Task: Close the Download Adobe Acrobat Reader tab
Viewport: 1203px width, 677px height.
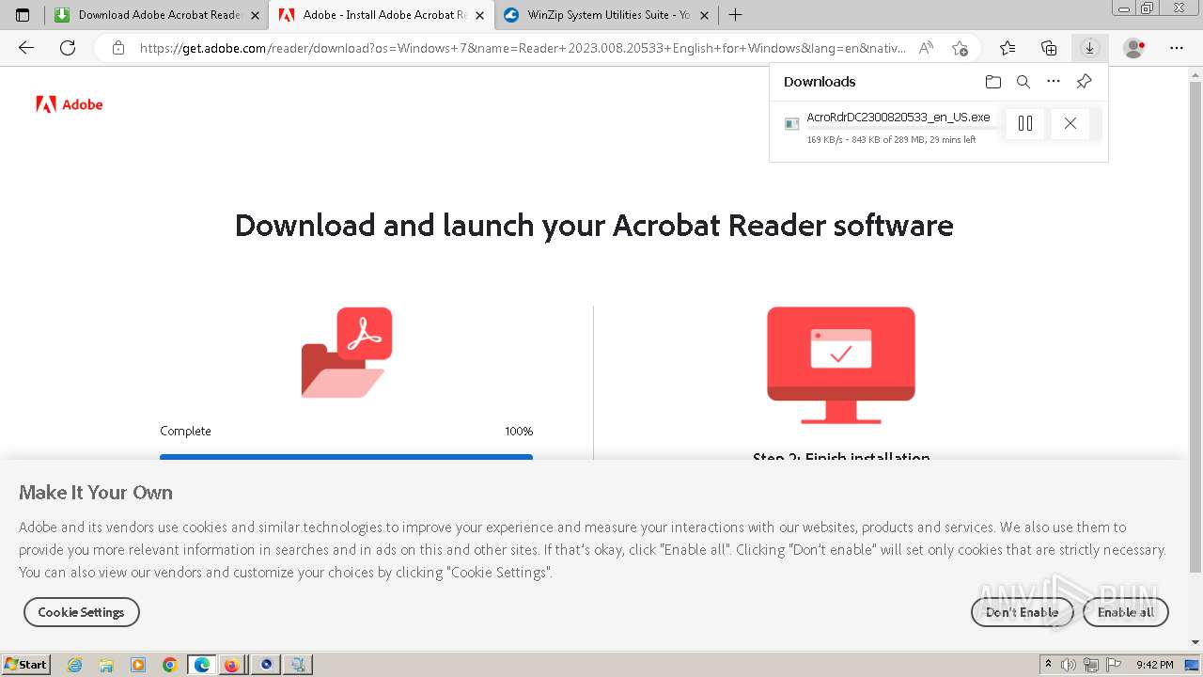Action: tap(255, 15)
